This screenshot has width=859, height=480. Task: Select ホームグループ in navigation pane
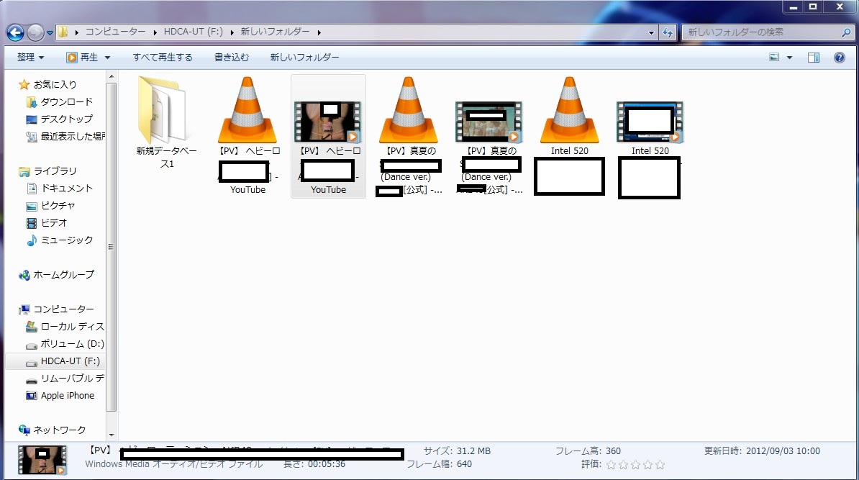click(63, 274)
